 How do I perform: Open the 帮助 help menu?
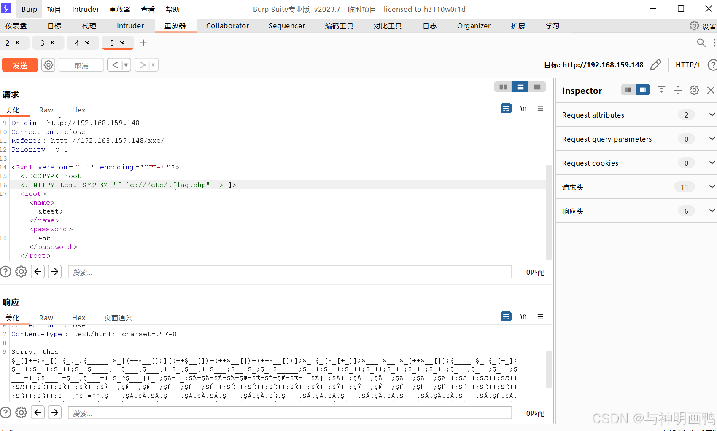173,9
